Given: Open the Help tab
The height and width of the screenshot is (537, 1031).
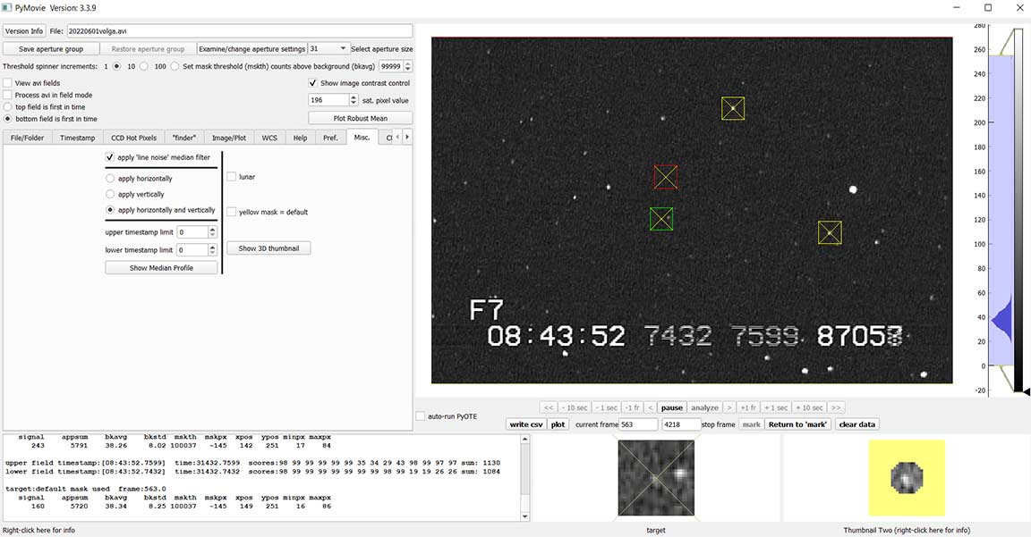Looking at the screenshot, I should coord(300,138).
